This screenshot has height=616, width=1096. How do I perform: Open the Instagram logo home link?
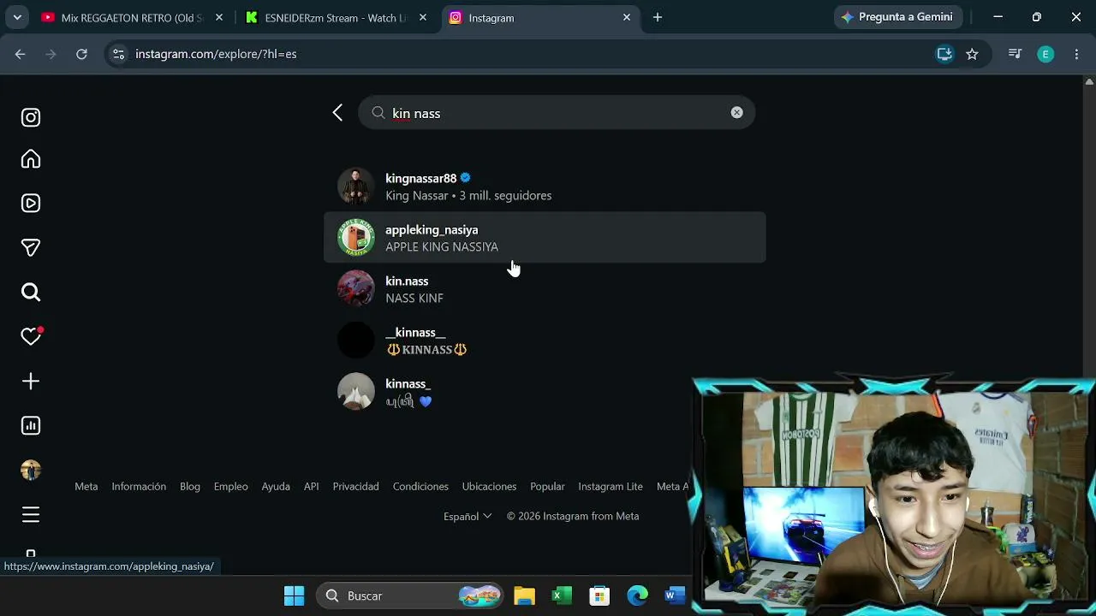coord(31,117)
